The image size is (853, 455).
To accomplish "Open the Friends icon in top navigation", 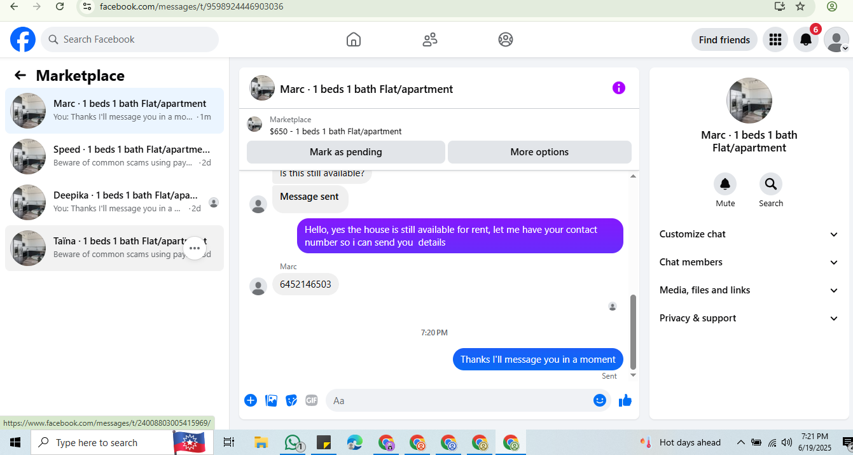I will pyautogui.click(x=430, y=39).
